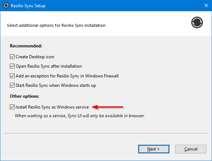
Task: Click 'Select additional options' header text
Action: pyautogui.click(x=56, y=25)
